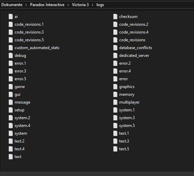Click the memory file icon

click(115, 94)
